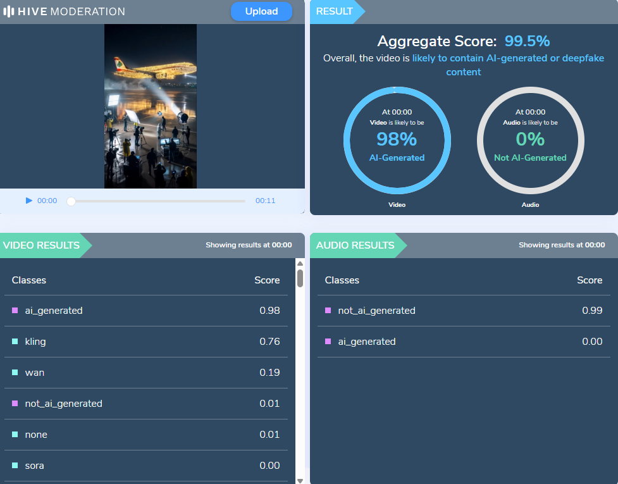Select the Video Results tab header
Screen dimensions: 618x484
point(42,245)
